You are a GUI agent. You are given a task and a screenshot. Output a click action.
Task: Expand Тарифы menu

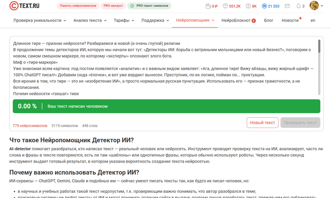(124, 20)
